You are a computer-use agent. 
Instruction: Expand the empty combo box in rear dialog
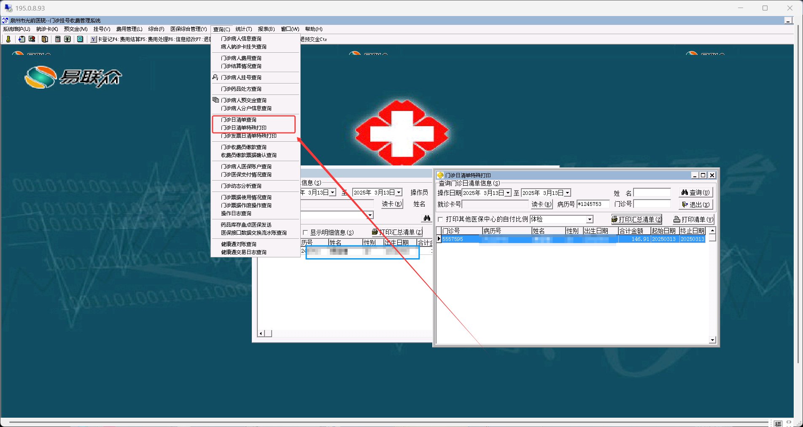coord(370,215)
